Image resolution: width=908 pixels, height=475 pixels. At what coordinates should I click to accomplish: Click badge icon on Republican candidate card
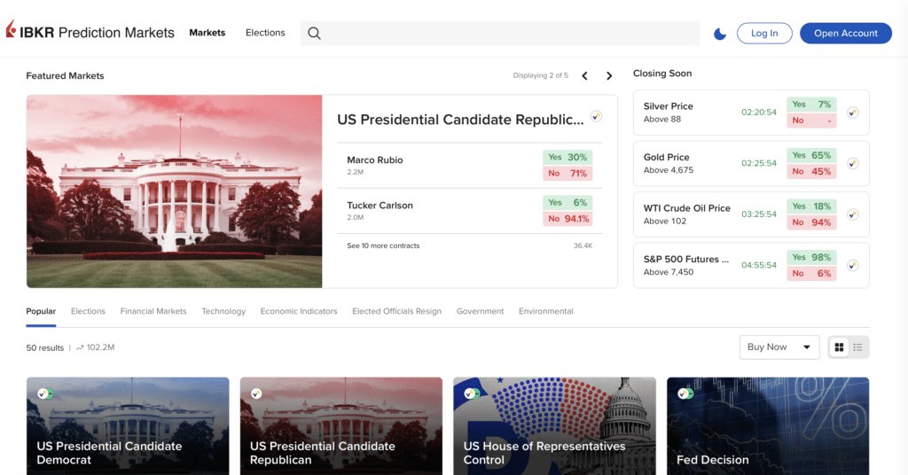pos(256,393)
